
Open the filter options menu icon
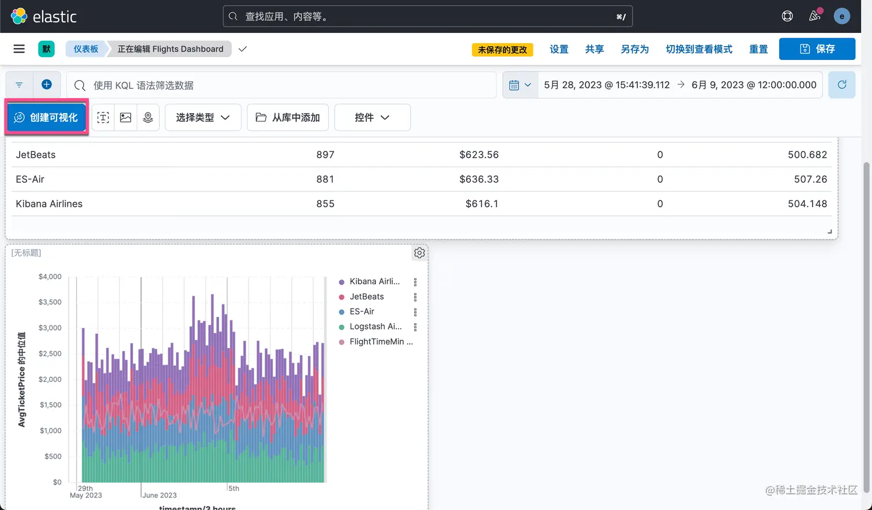click(19, 85)
